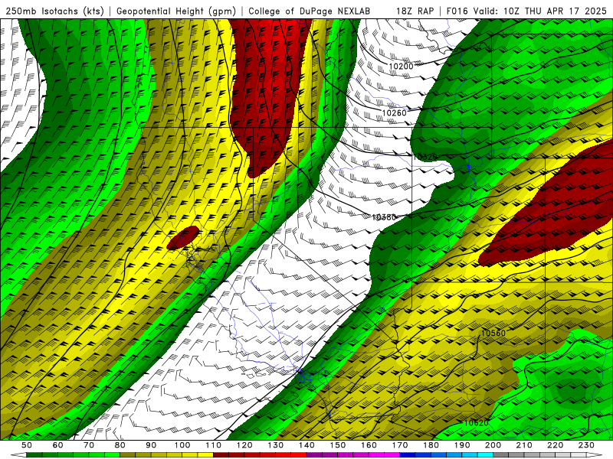
Task: Click the '18Z RAP' model run label
Action: coord(415,11)
